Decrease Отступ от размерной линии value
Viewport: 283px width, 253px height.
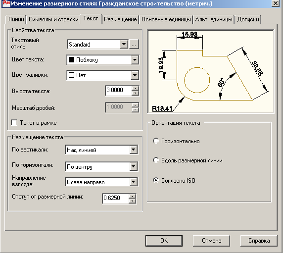[132, 201]
